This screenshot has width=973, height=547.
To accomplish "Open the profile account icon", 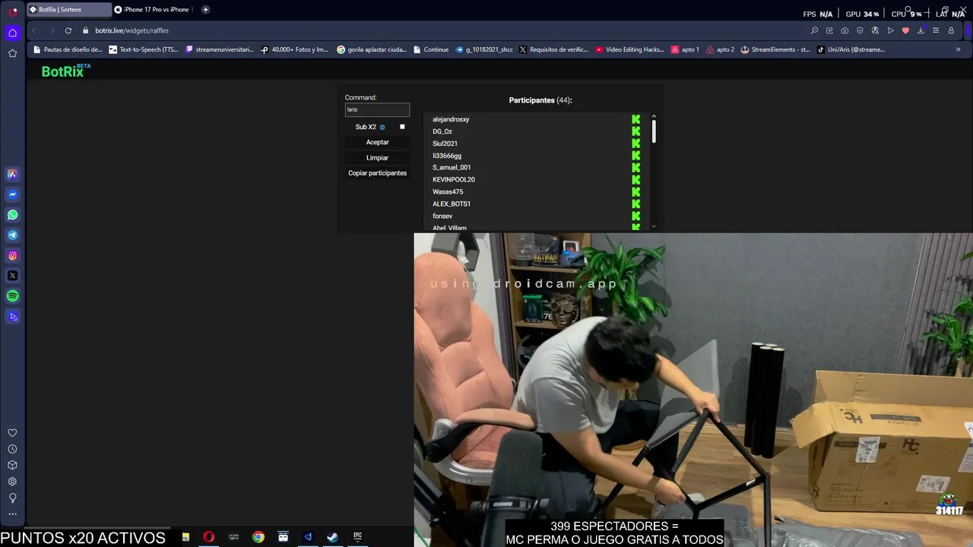I will [951, 30].
